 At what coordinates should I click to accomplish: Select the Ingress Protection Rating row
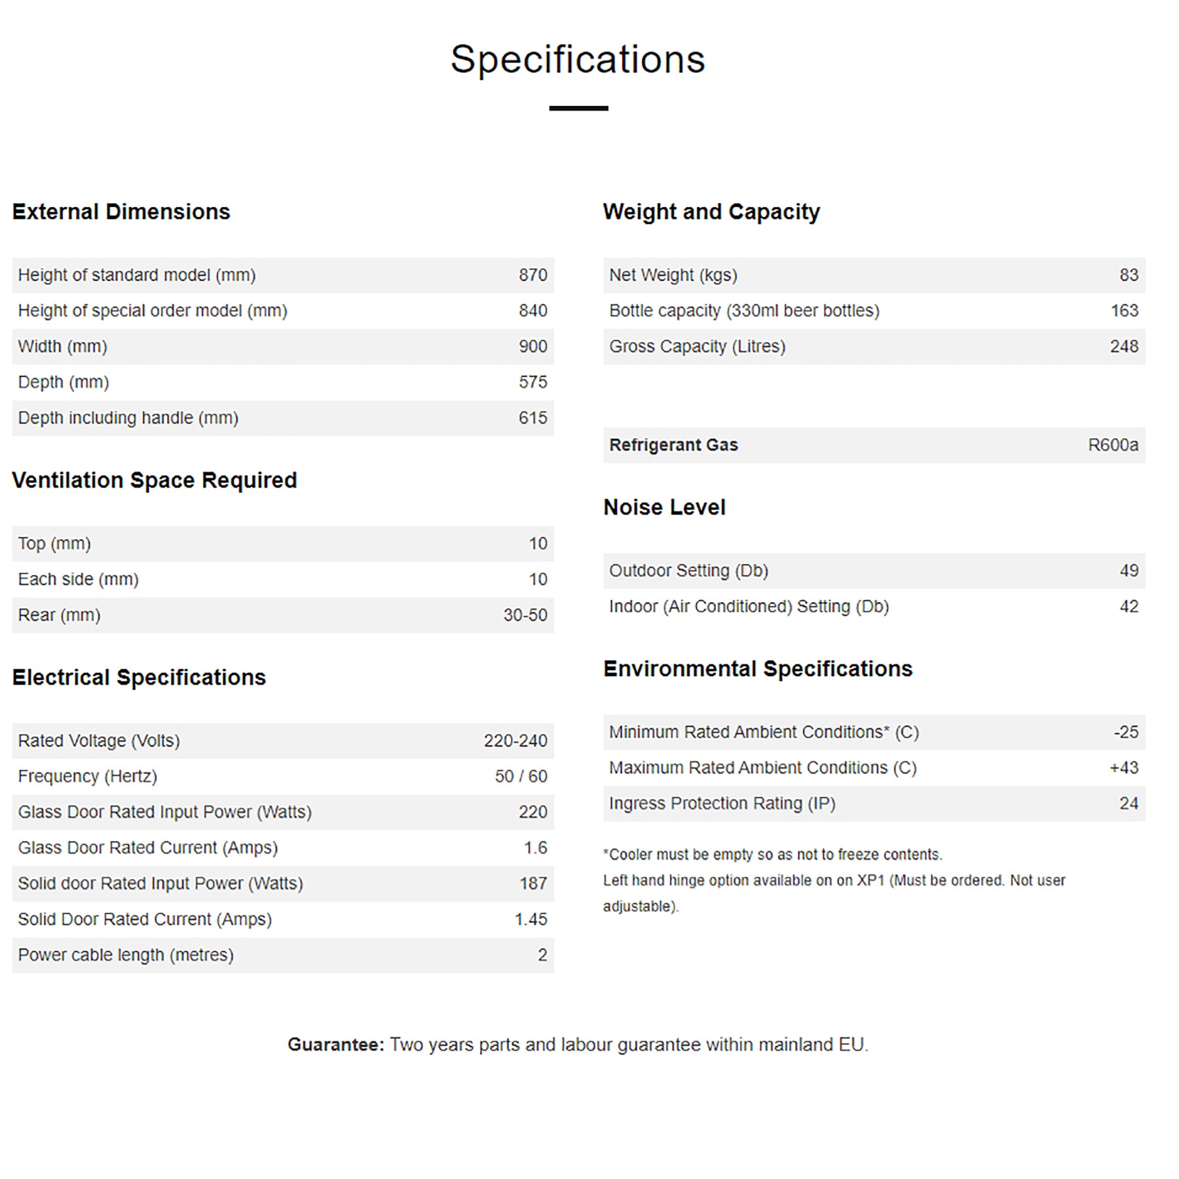click(874, 804)
